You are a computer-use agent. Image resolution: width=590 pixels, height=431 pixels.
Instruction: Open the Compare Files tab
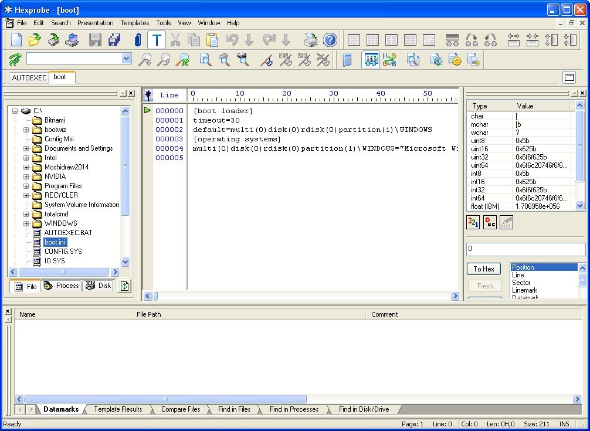[x=181, y=409]
